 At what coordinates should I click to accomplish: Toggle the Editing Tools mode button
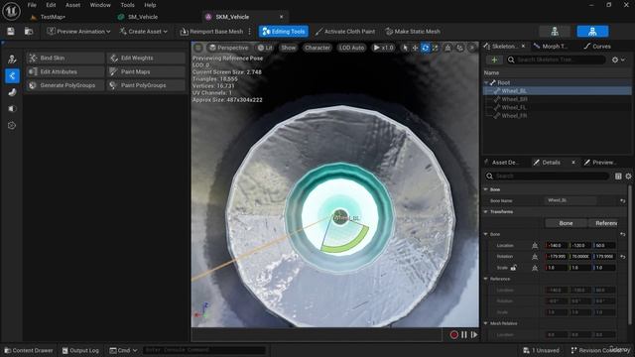pos(284,31)
